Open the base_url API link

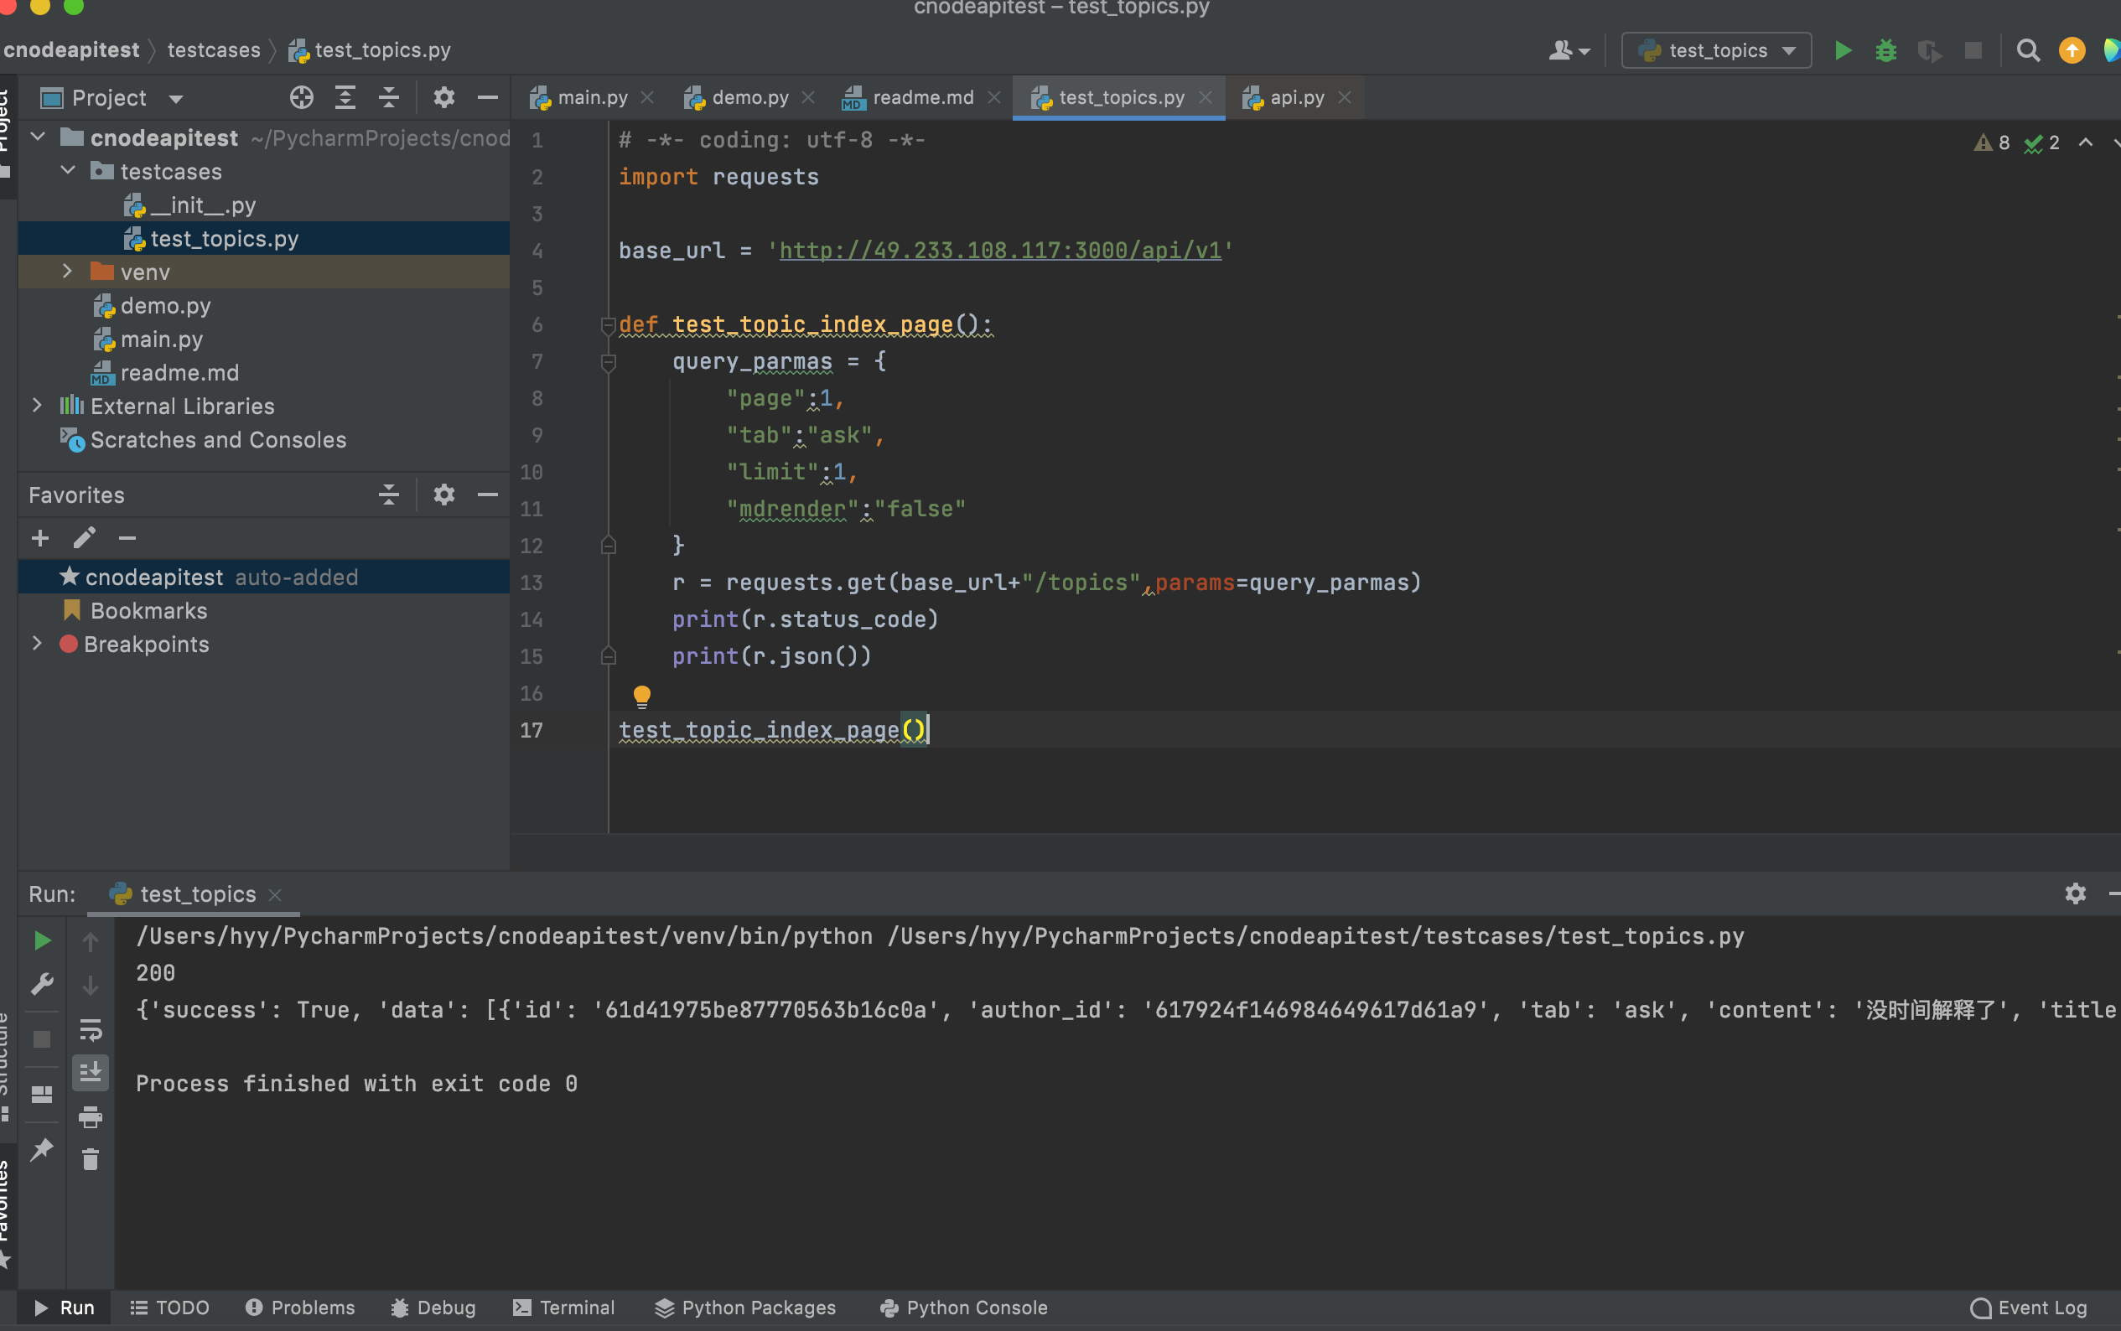1000,250
